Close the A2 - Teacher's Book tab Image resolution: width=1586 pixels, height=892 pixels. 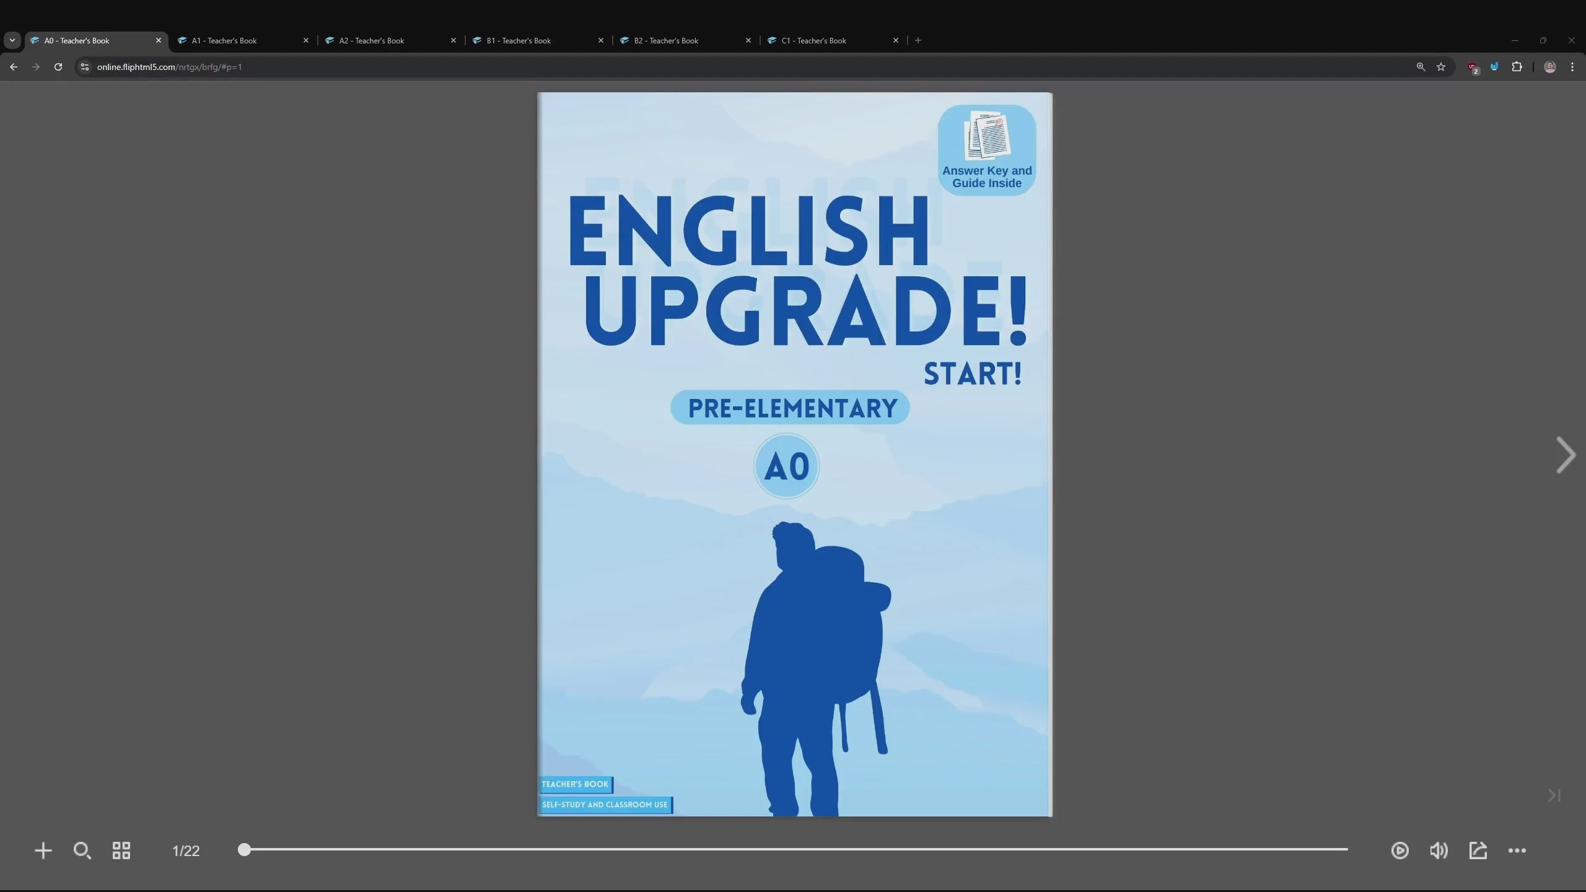click(x=453, y=41)
